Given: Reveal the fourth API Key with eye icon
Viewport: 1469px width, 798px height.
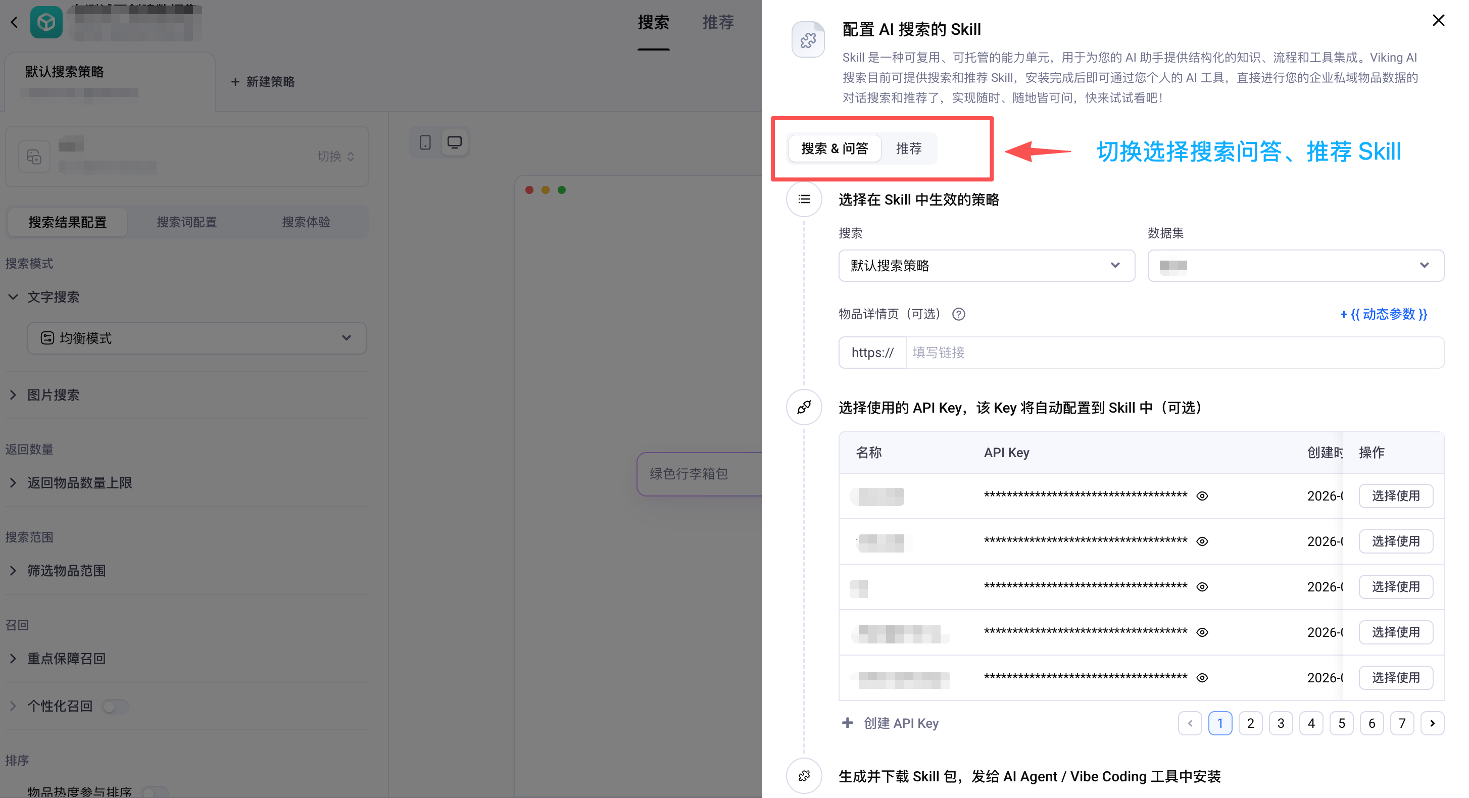Looking at the screenshot, I should click(1202, 632).
